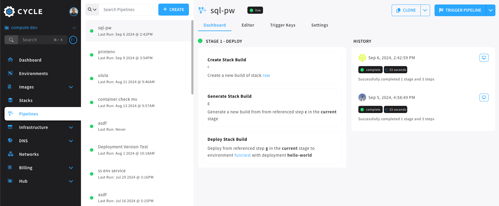499x206 pixels.
Task: Open console icon for Sep 5 run
Action: tap(484, 97)
